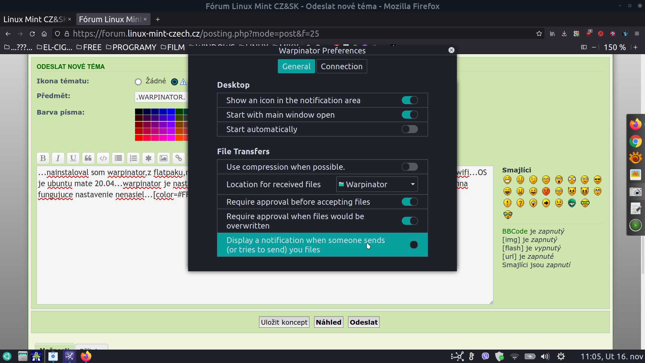The width and height of the screenshot is (645, 363).
Task: Switch to the Connection tab
Action: click(x=341, y=66)
